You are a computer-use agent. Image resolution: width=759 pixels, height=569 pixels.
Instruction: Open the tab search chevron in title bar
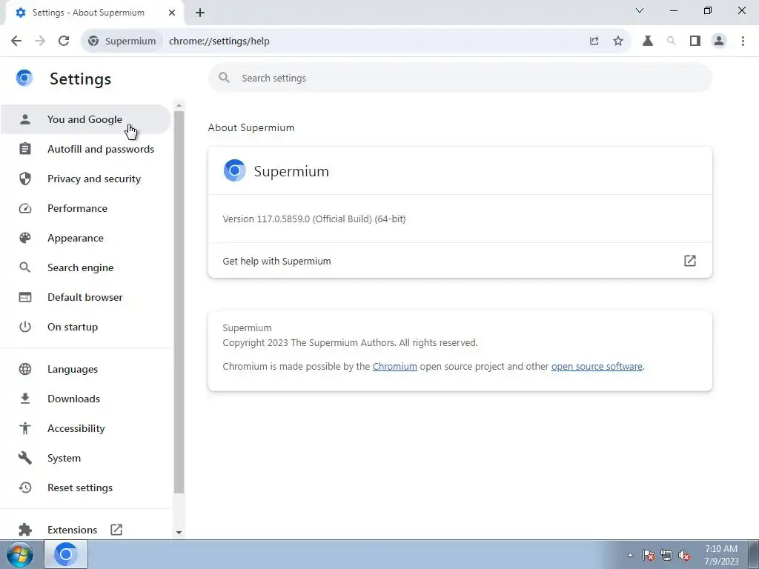640,10
